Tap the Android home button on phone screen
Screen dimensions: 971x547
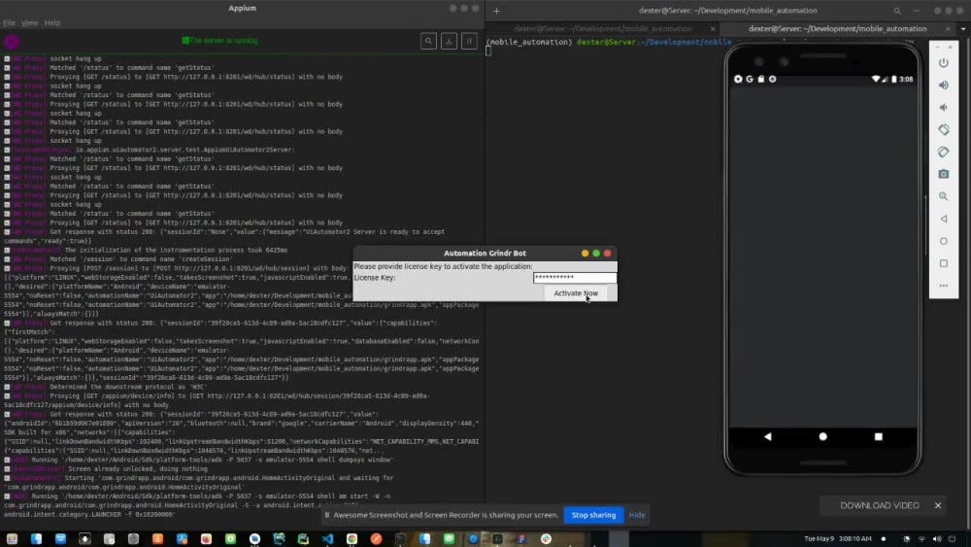point(823,437)
